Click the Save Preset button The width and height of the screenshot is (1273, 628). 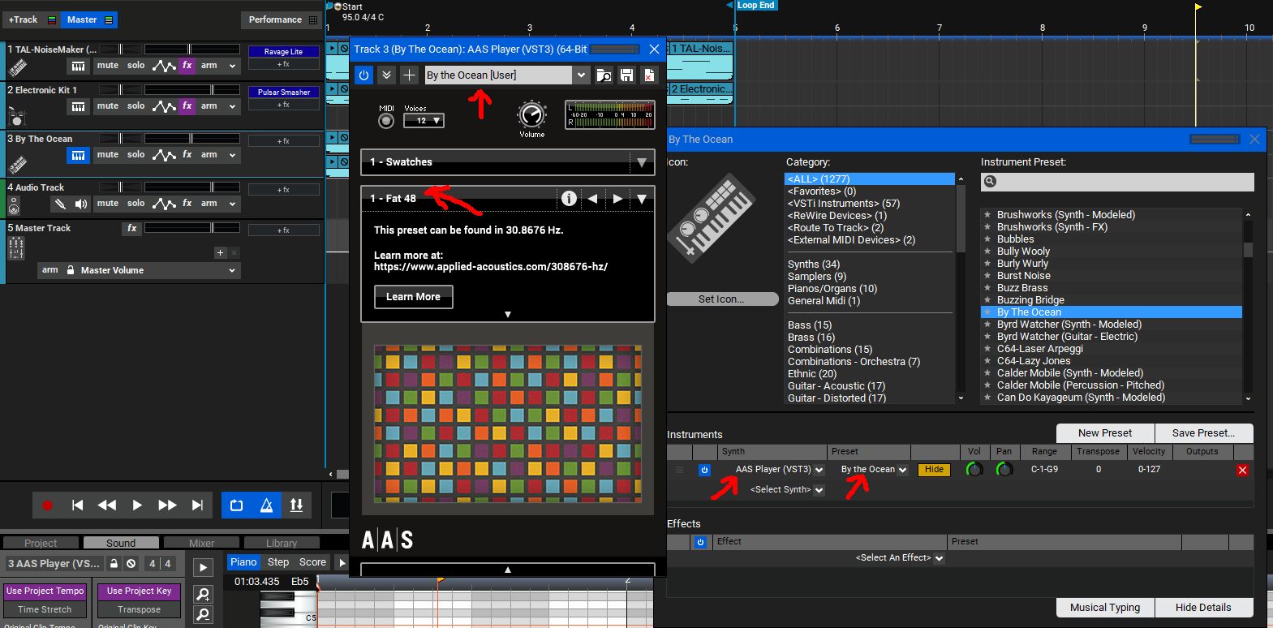1203,433
